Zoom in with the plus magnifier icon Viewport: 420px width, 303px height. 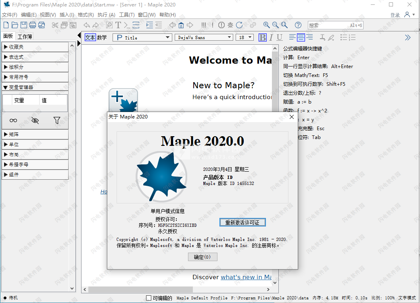[x=266, y=25]
